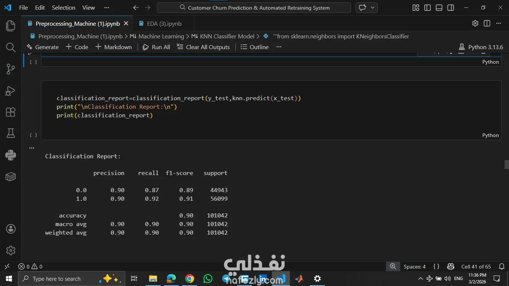Viewport: 509px width, 286px height.
Task: Click the command center search box
Action: tap(254, 7)
